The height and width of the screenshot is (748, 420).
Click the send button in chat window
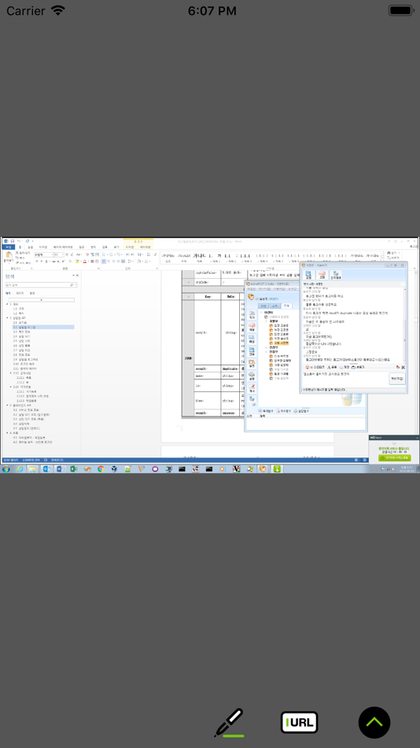(396, 378)
